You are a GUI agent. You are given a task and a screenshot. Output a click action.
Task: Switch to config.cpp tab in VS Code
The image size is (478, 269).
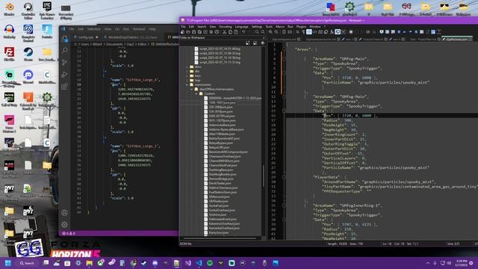pos(86,37)
